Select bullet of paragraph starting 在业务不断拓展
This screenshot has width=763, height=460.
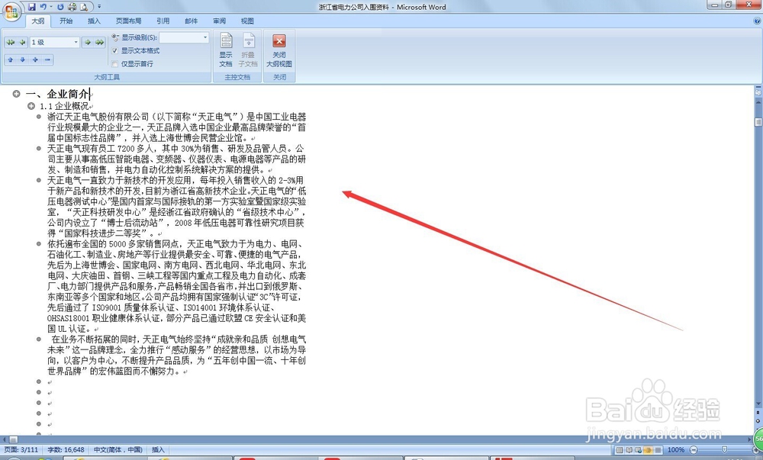(x=39, y=339)
